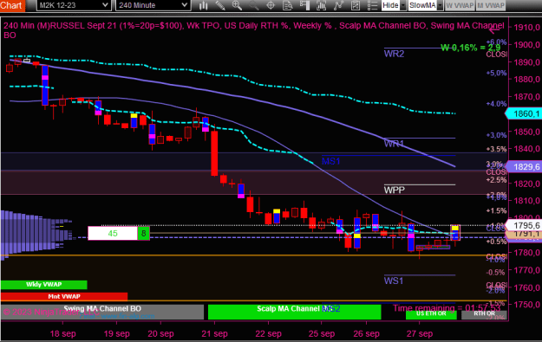Enable the crosshair cursor tool

coord(271,5)
